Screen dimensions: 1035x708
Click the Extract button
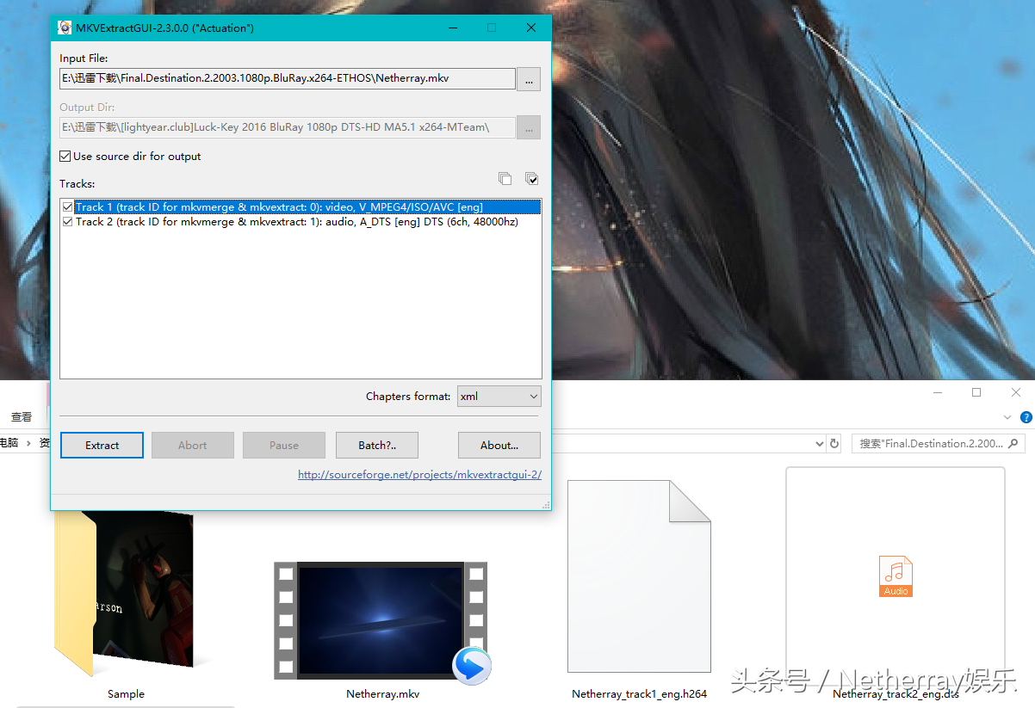tap(102, 445)
